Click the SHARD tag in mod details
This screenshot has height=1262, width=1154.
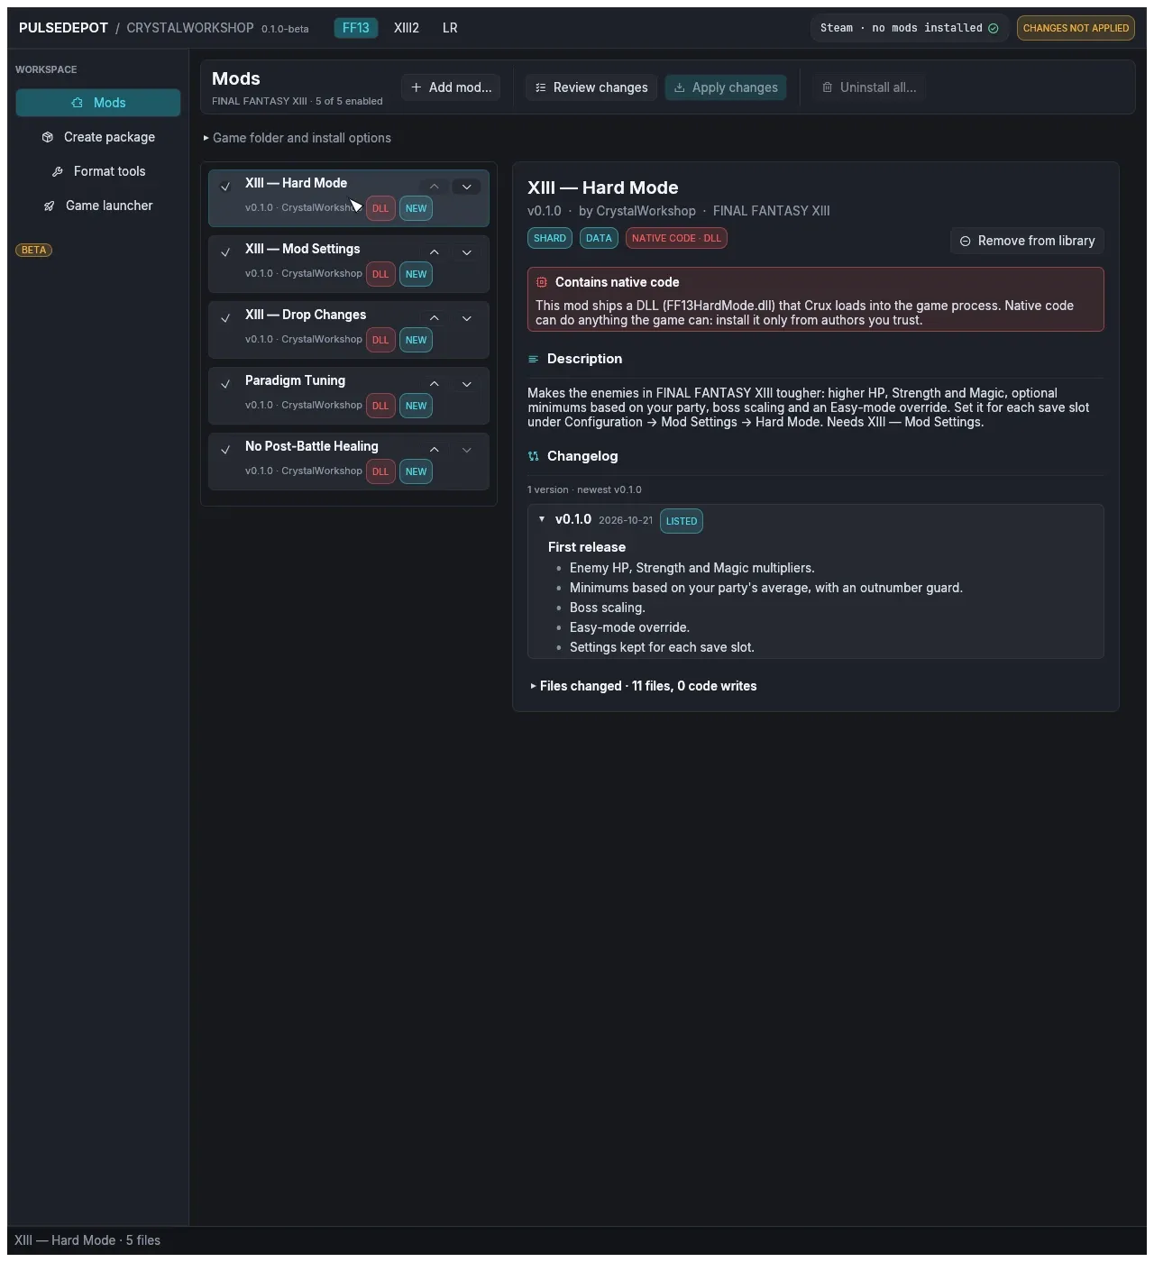pyautogui.click(x=550, y=238)
